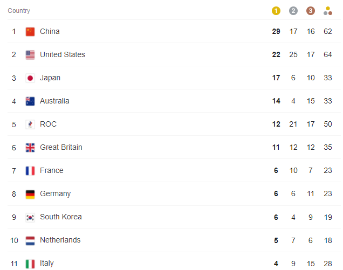Open the France country row
Image resolution: width=343 pixels, height=270 pixels.
click(174, 170)
